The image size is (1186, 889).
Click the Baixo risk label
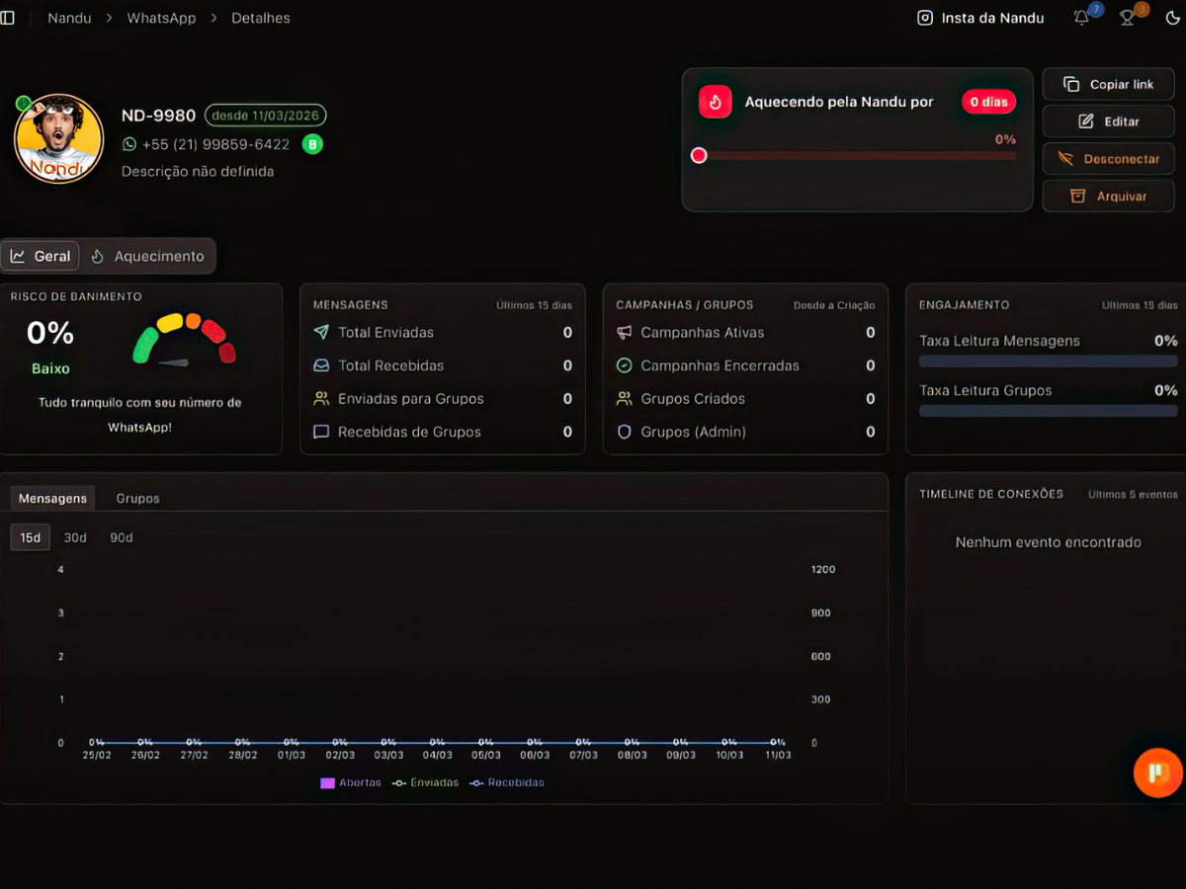click(50, 368)
